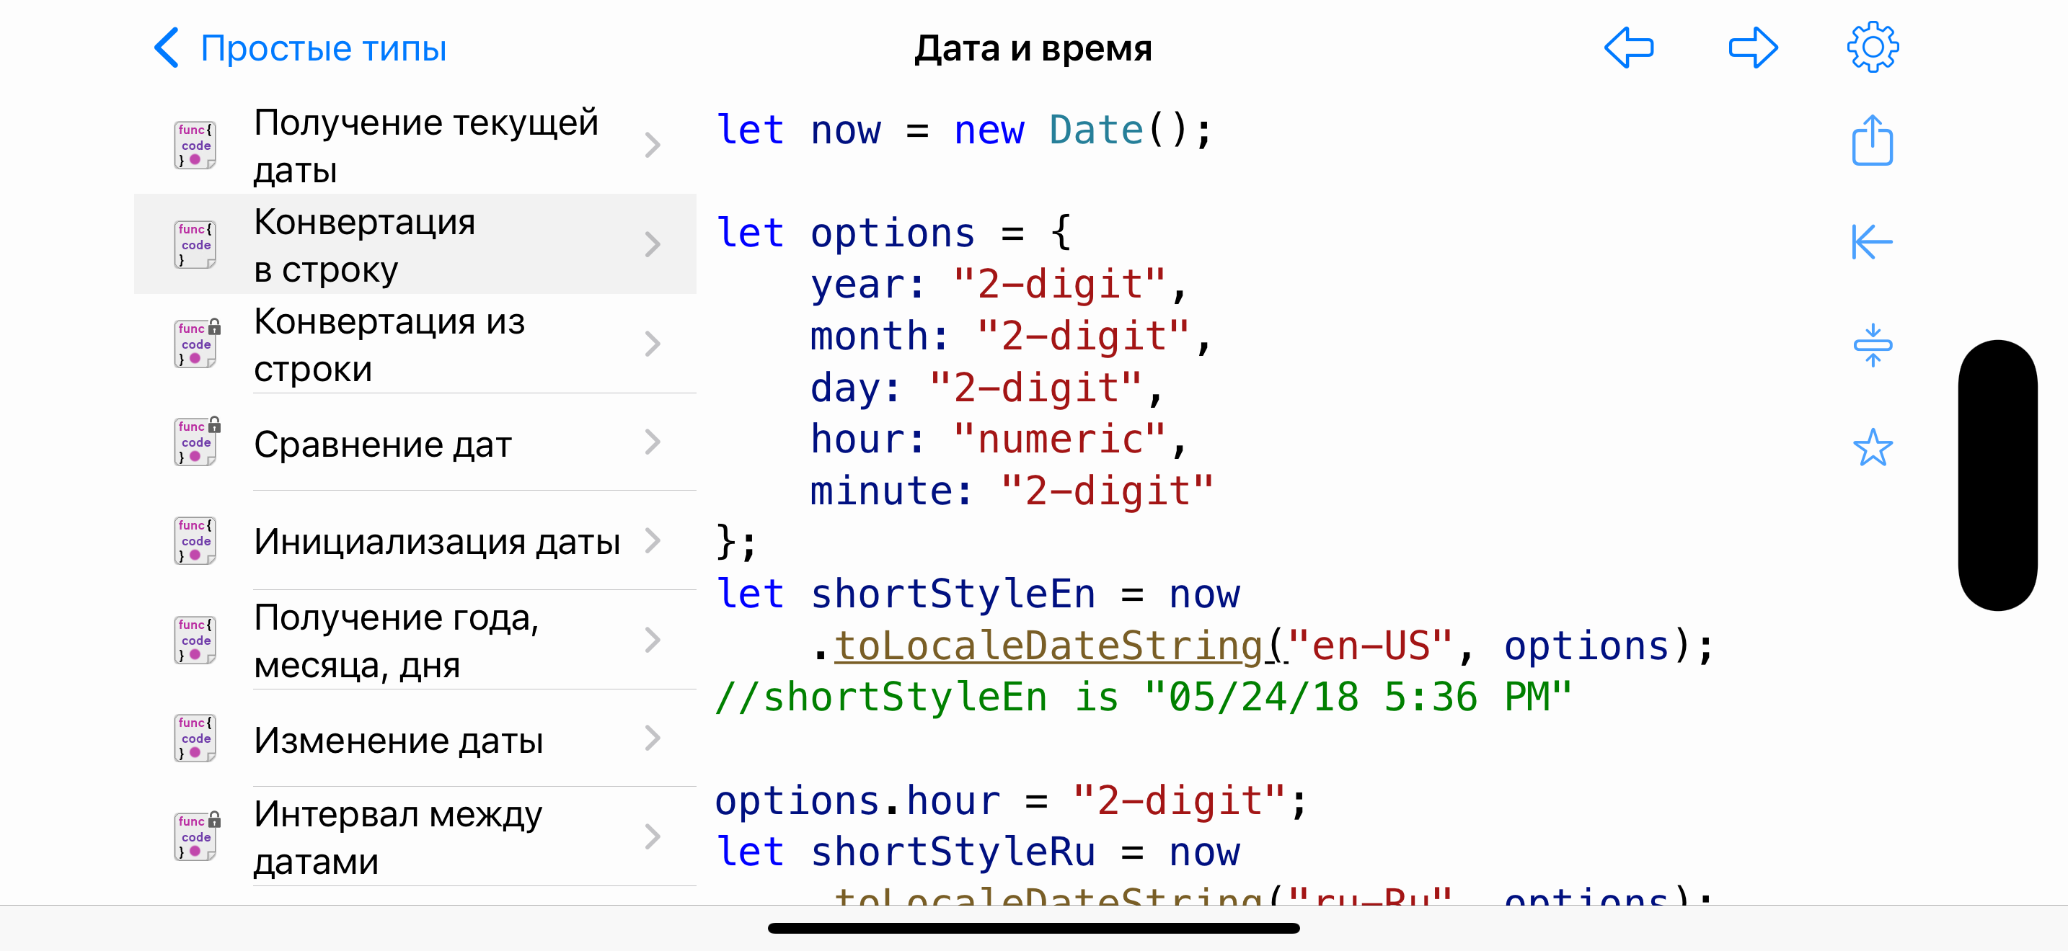
Task: Open the Конвертация в строку item
Action: pos(364,244)
